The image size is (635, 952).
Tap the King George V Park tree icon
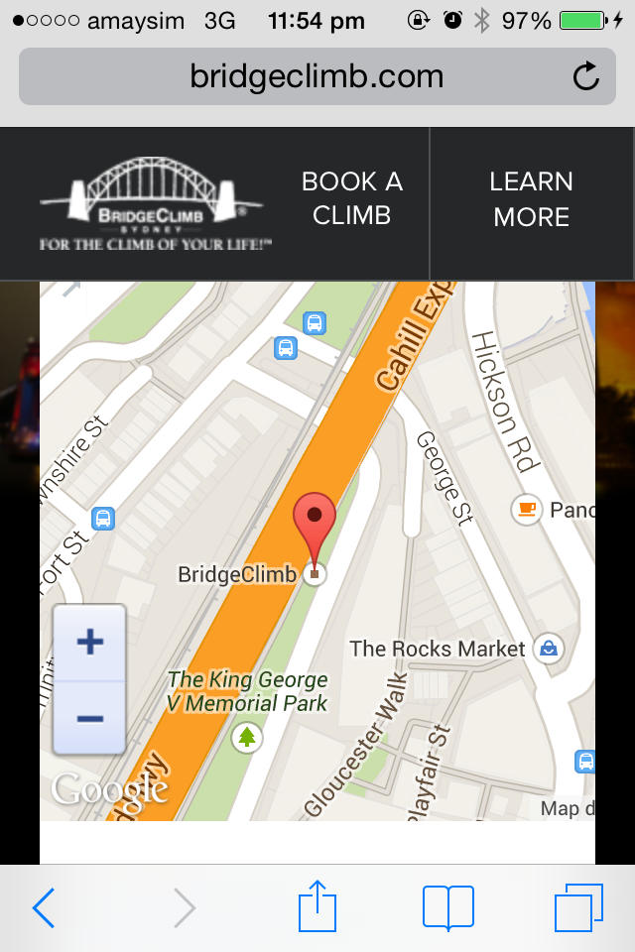[247, 738]
